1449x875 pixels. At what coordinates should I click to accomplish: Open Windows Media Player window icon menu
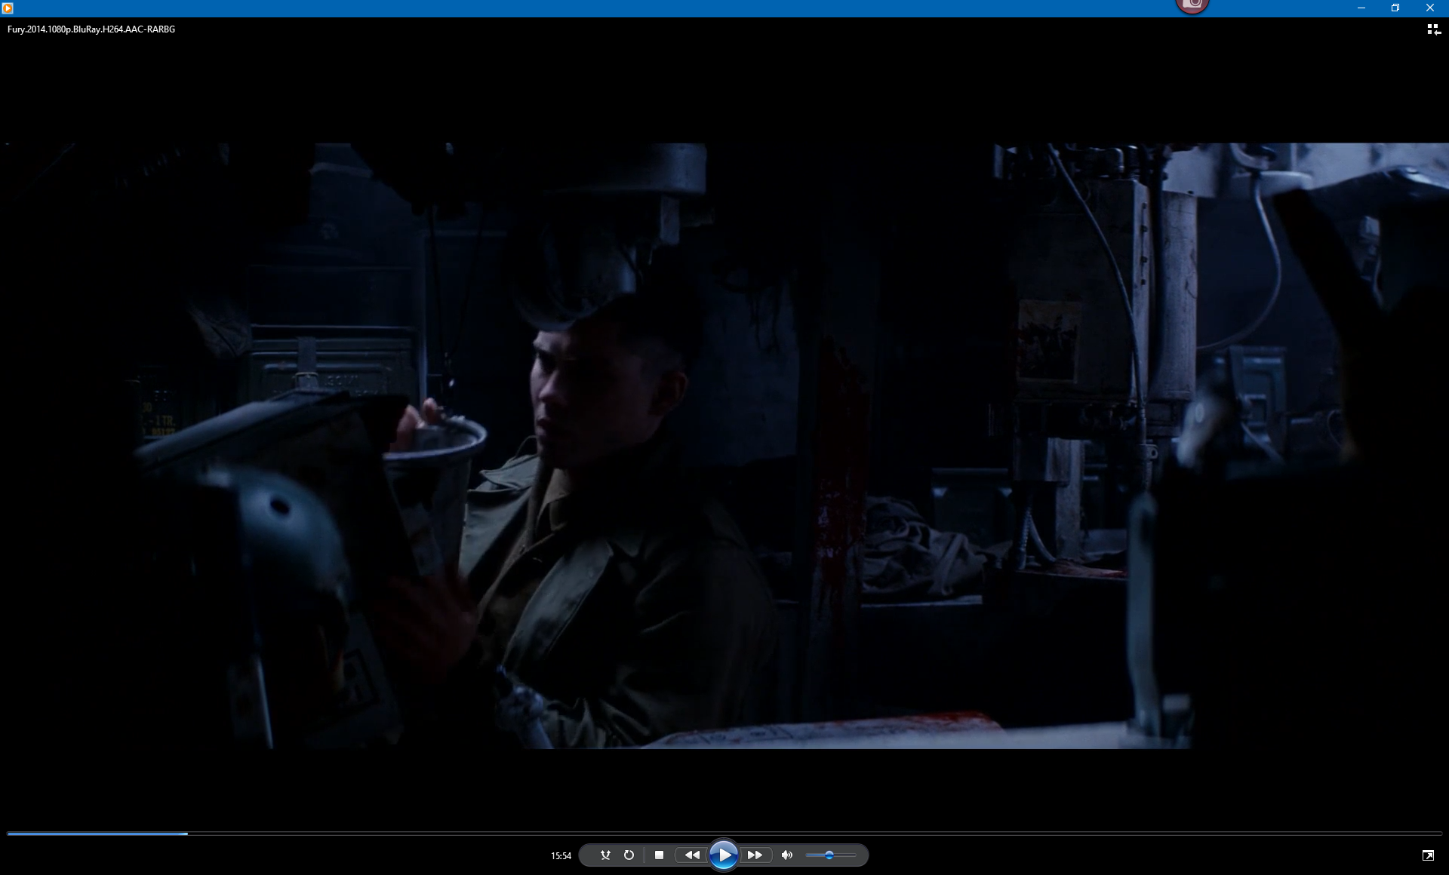click(8, 8)
